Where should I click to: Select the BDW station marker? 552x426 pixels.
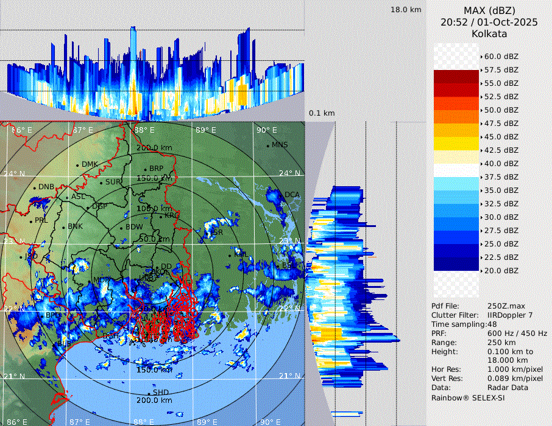(x=121, y=228)
